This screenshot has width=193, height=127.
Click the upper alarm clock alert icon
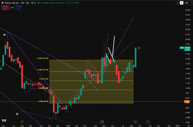pos(5,35)
